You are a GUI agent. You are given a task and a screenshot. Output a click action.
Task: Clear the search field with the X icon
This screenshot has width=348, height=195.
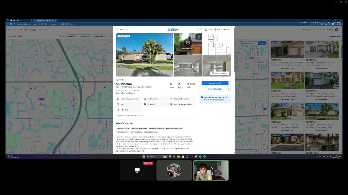coord(60,36)
